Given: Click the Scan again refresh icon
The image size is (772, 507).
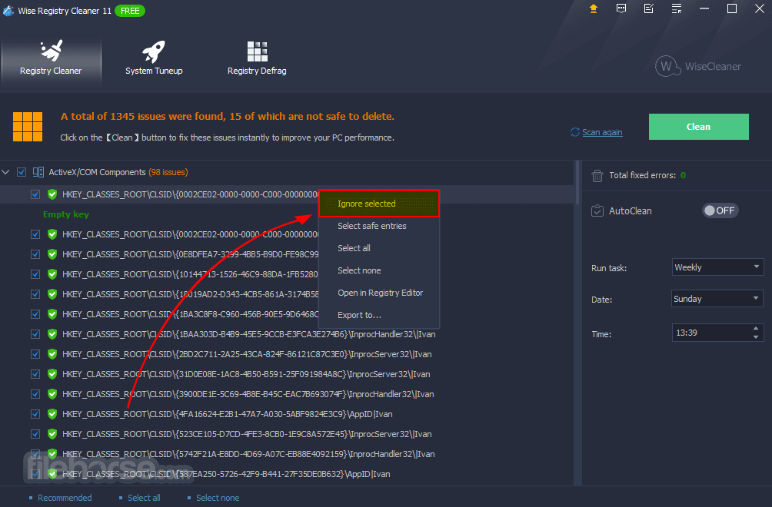Looking at the screenshot, I should (574, 132).
